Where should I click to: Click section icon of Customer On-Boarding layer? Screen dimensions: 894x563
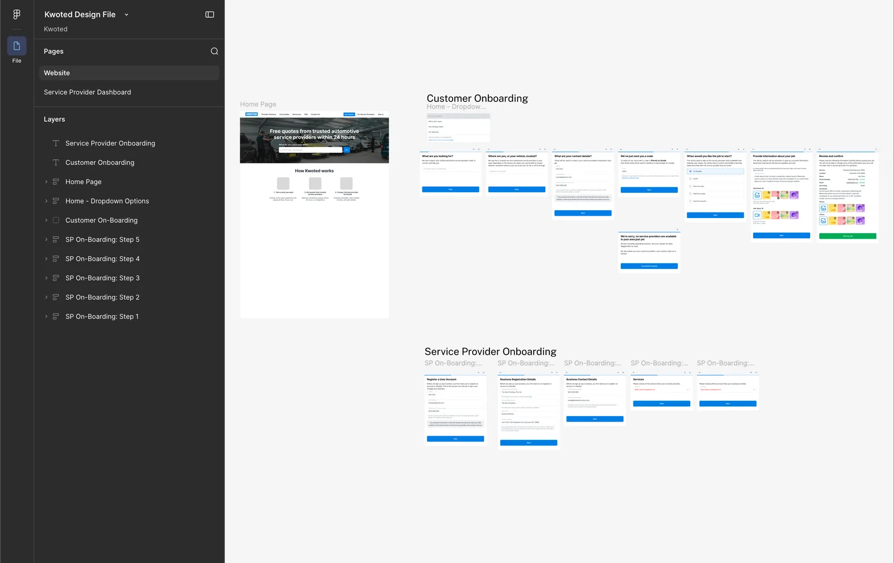click(56, 220)
